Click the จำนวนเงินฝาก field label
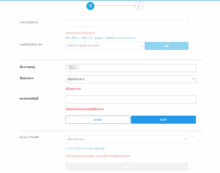The height and width of the screenshot is (173, 220). [x=29, y=22]
